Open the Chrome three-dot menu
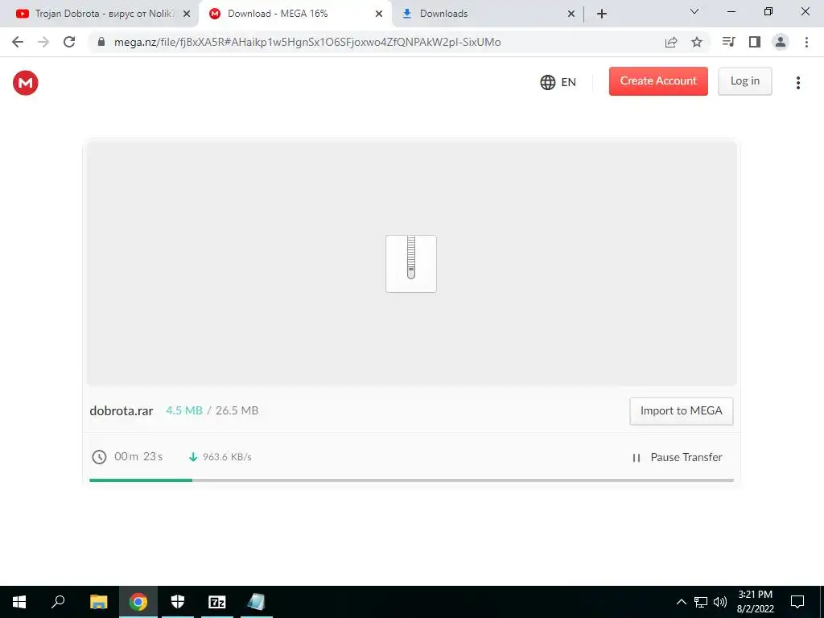Screen dimensions: 824x618 tap(806, 42)
